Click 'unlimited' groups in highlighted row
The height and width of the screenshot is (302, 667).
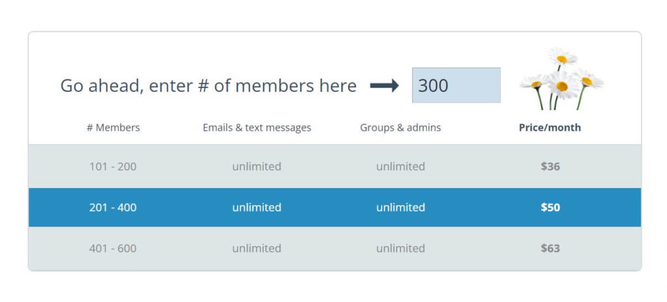coord(400,208)
